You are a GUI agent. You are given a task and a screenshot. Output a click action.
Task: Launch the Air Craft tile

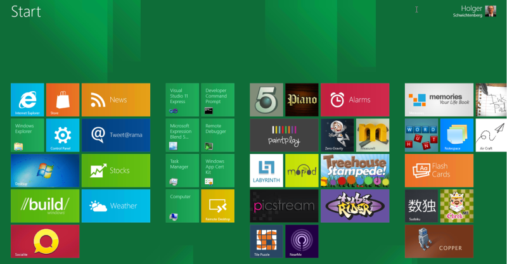pos(491,135)
